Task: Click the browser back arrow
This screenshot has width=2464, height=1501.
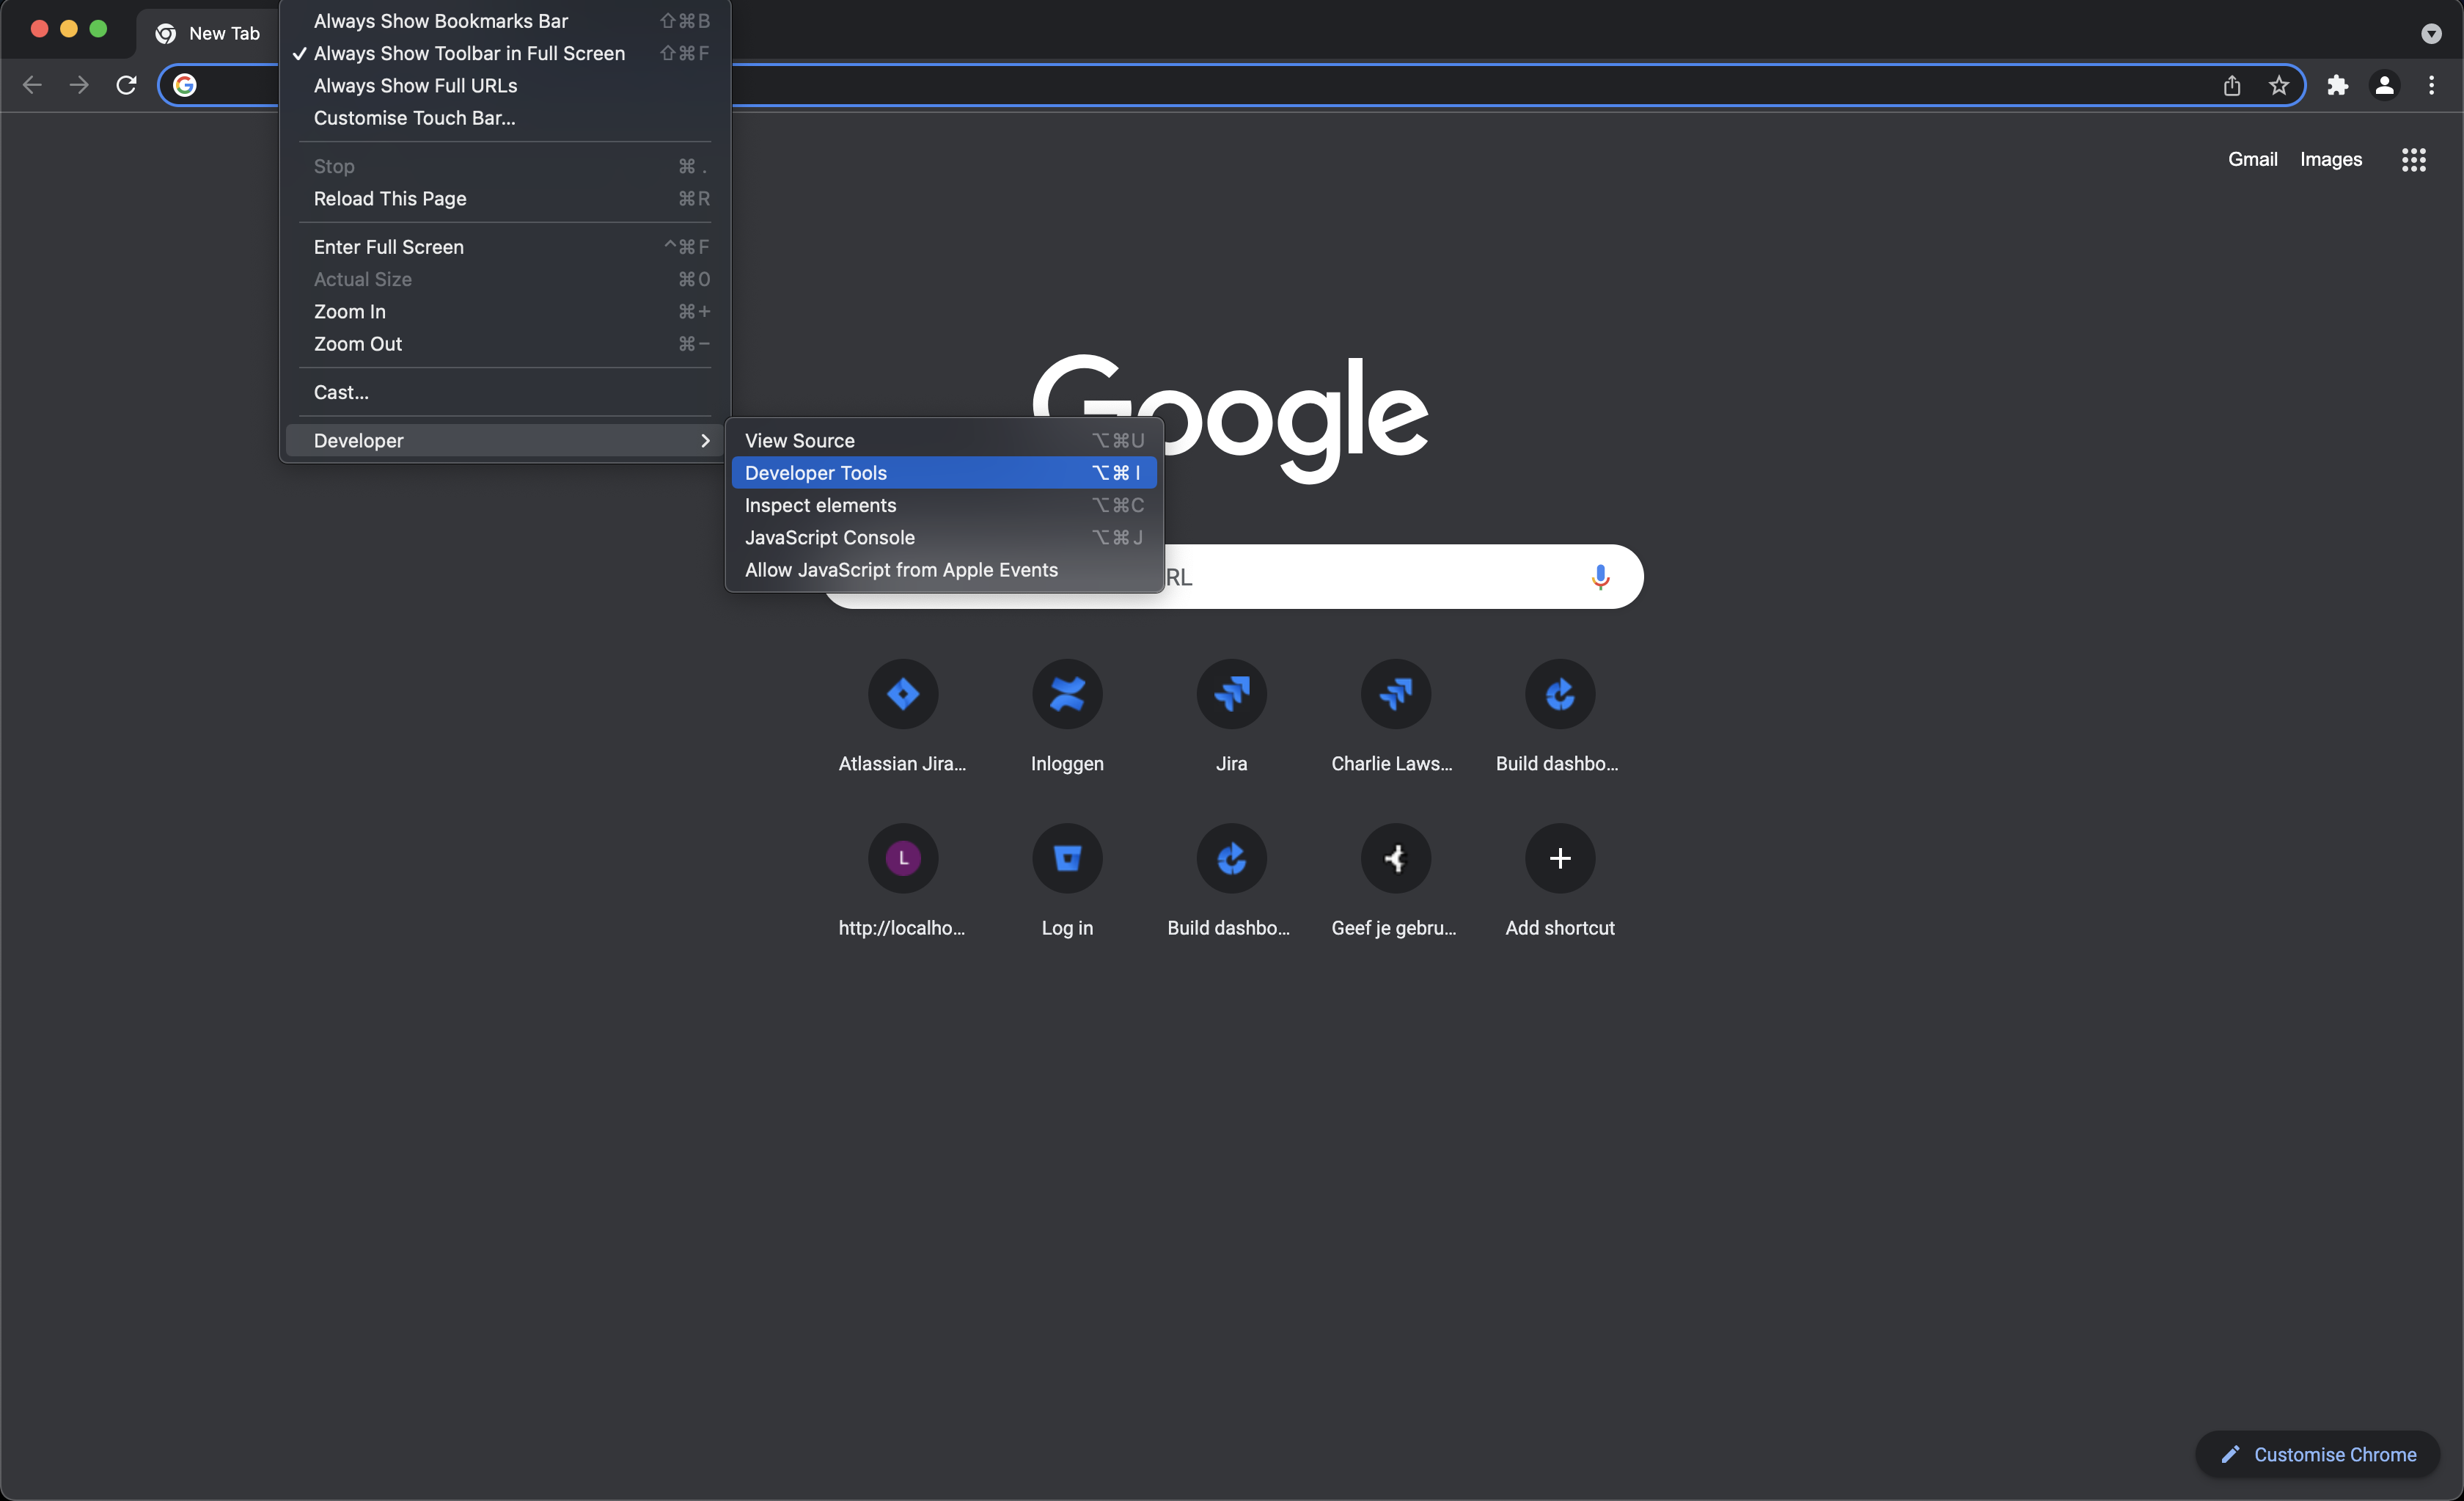Action: pyautogui.click(x=32, y=85)
